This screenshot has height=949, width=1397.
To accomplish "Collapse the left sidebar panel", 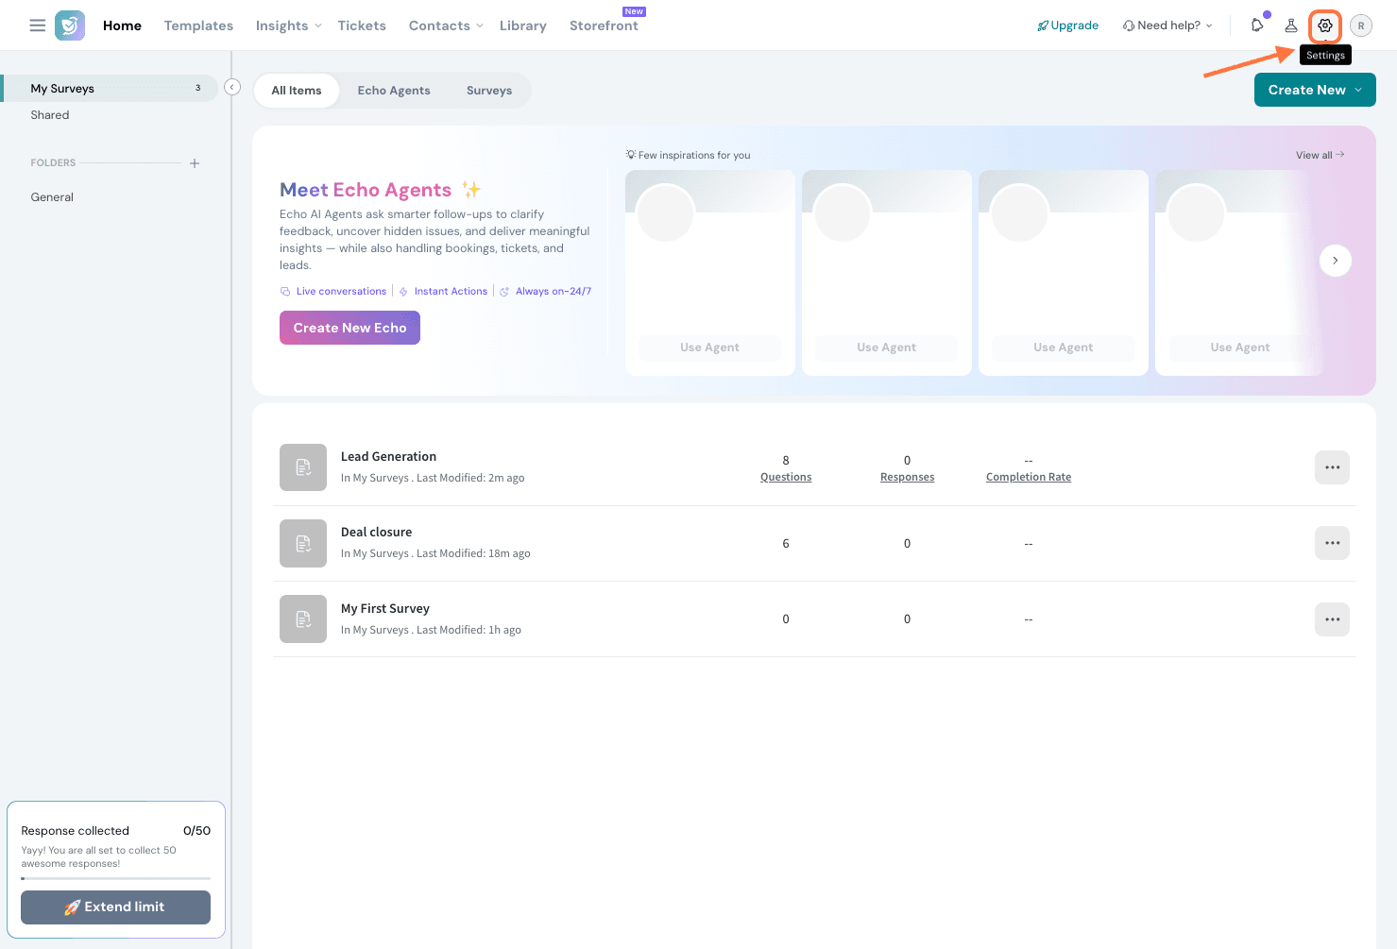I will click(x=232, y=88).
